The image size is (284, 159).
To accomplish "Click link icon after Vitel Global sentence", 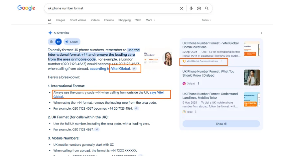I will pyautogui.click(x=134, y=69).
